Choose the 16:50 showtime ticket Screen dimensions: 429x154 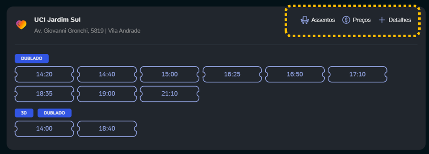pyautogui.click(x=295, y=74)
